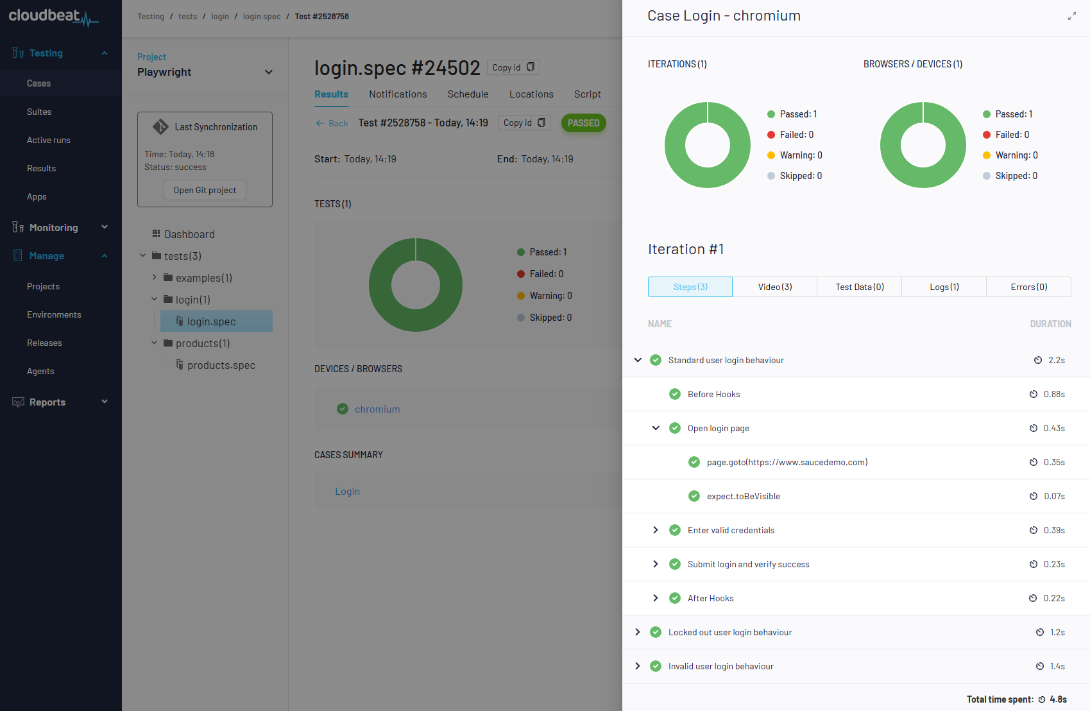Screen dimensions: 1090x711
Task: Click passed check icon for page.goto step
Action: tap(694, 462)
